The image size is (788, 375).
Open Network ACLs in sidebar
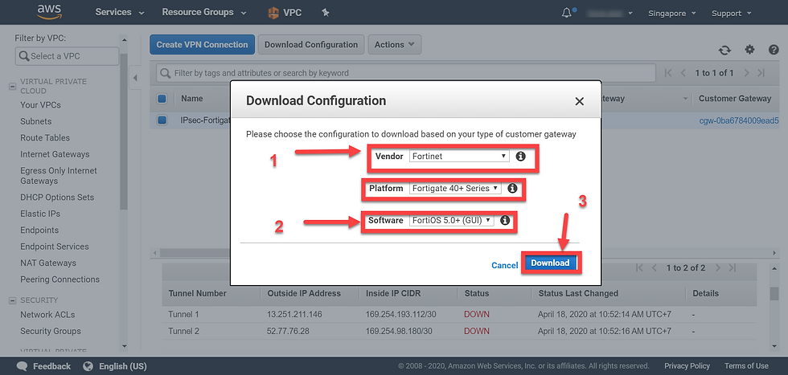tap(47, 315)
